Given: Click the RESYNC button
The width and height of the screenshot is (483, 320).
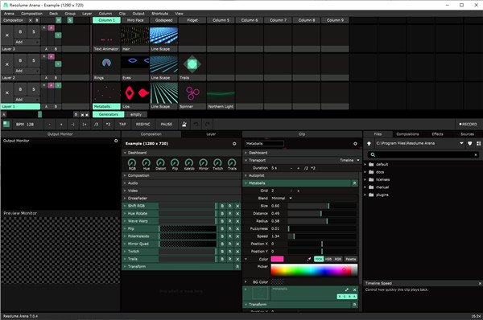Looking at the screenshot, I should pos(143,125).
